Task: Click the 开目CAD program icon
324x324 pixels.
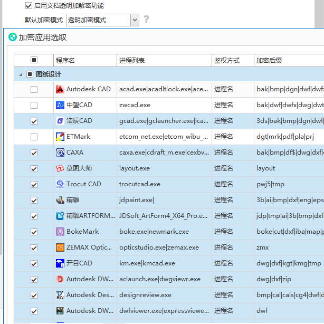Action: 60,263
